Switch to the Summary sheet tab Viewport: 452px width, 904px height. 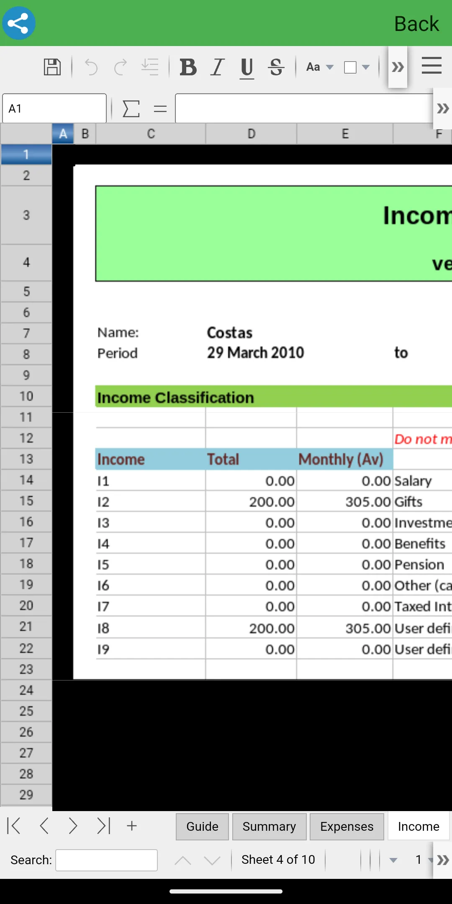coord(270,827)
